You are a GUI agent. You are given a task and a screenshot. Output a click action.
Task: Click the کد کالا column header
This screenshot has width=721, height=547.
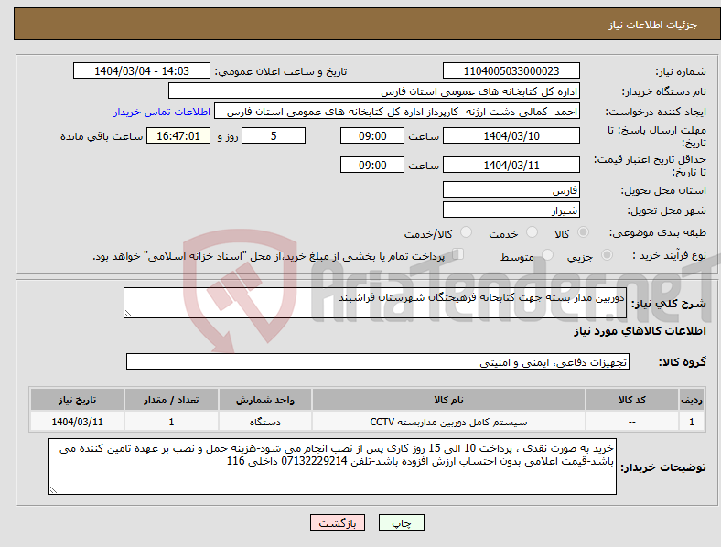tap(632, 400)
